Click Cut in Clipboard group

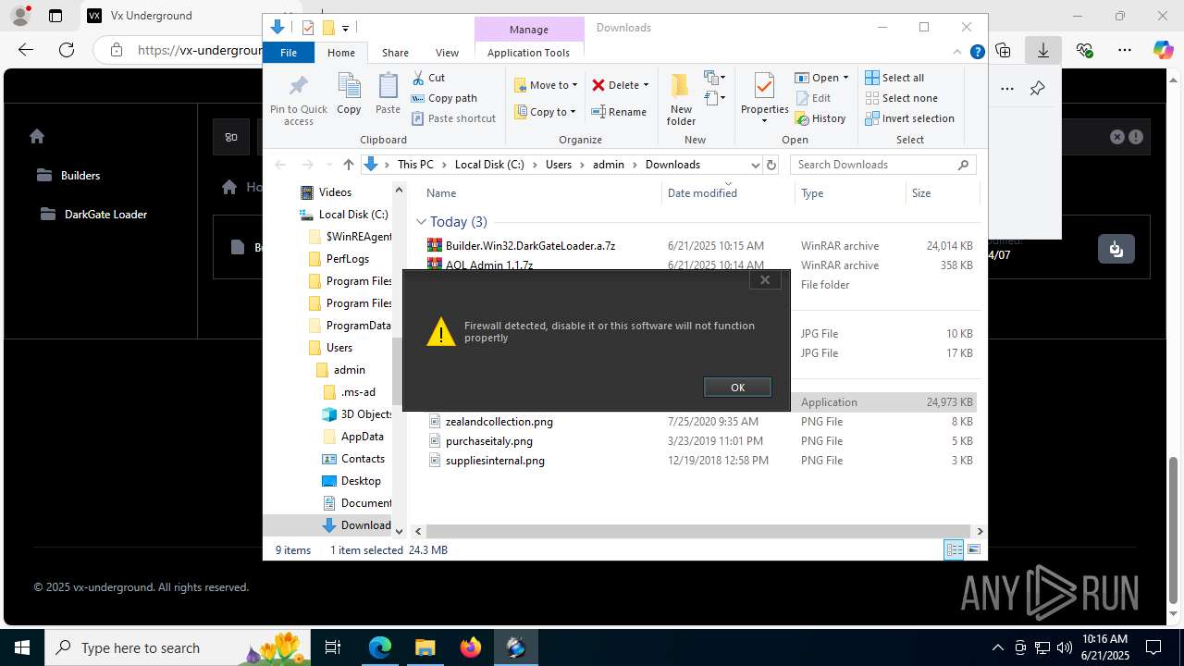coord(428,78)
